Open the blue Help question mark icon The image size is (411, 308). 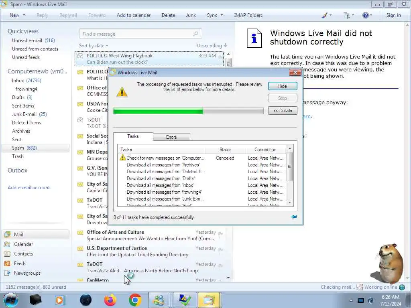click(365, 15)
